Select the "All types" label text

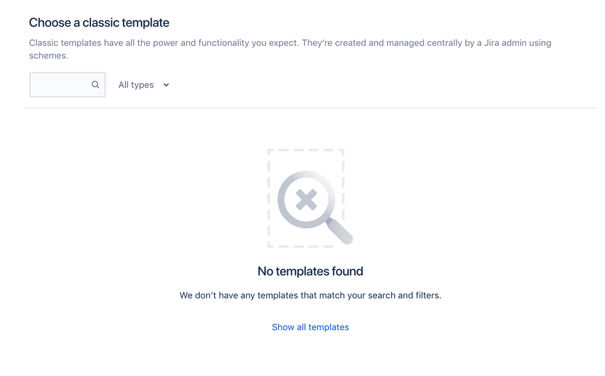click(136, 85)
